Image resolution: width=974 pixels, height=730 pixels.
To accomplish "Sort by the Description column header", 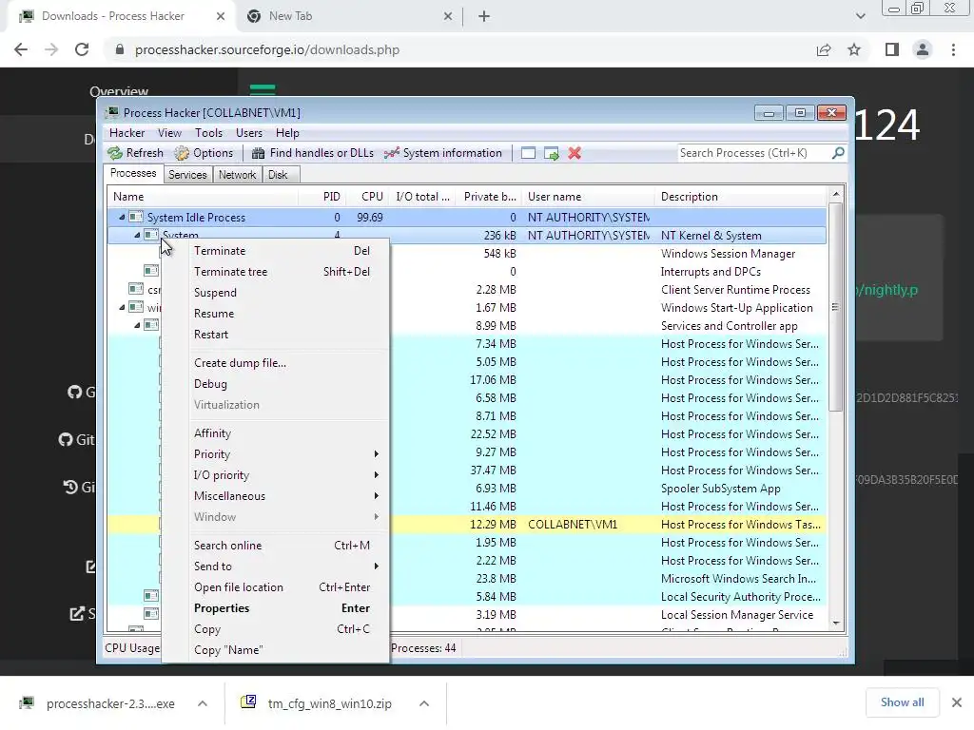I will (x=740, y=197).
